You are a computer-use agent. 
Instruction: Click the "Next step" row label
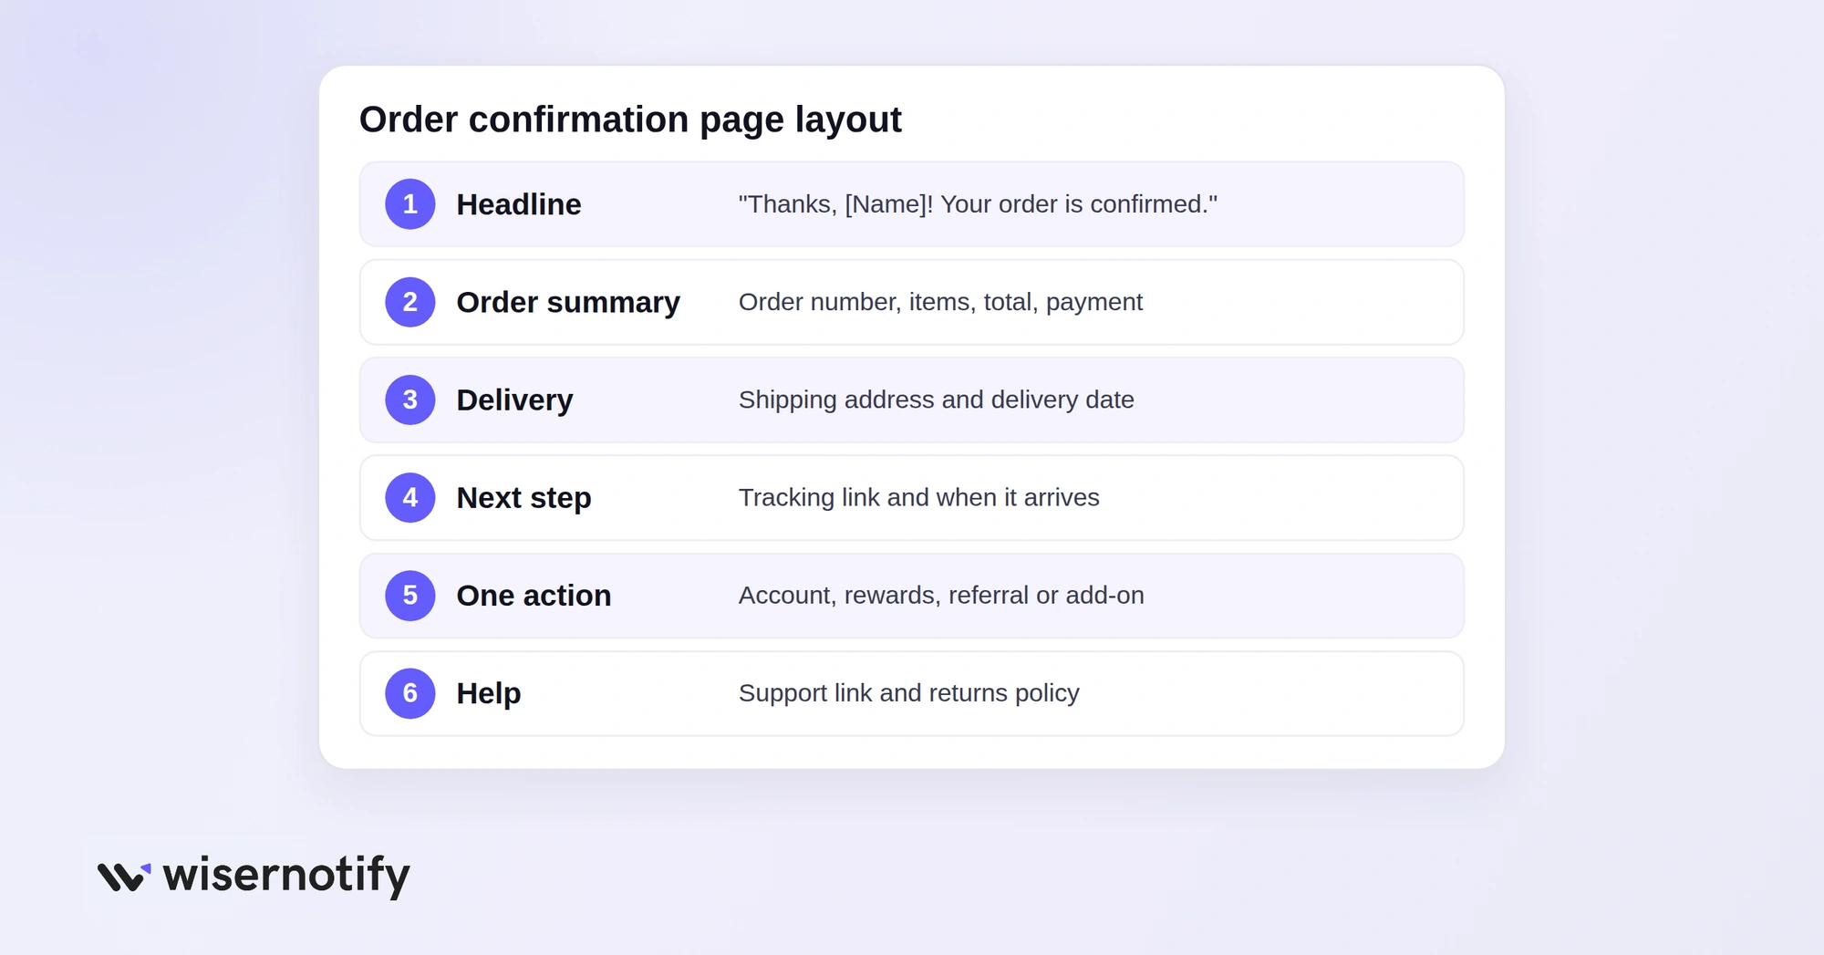click(523, 498)
